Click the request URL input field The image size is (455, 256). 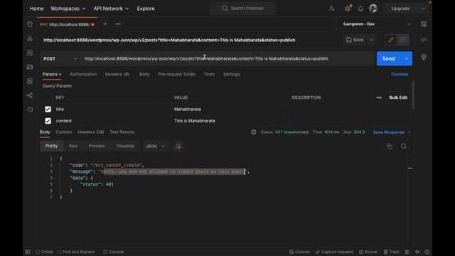pos(227,58)
